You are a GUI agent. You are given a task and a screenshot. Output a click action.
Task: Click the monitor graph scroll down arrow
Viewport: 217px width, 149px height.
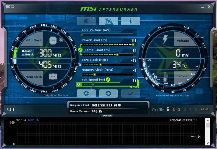208,143
